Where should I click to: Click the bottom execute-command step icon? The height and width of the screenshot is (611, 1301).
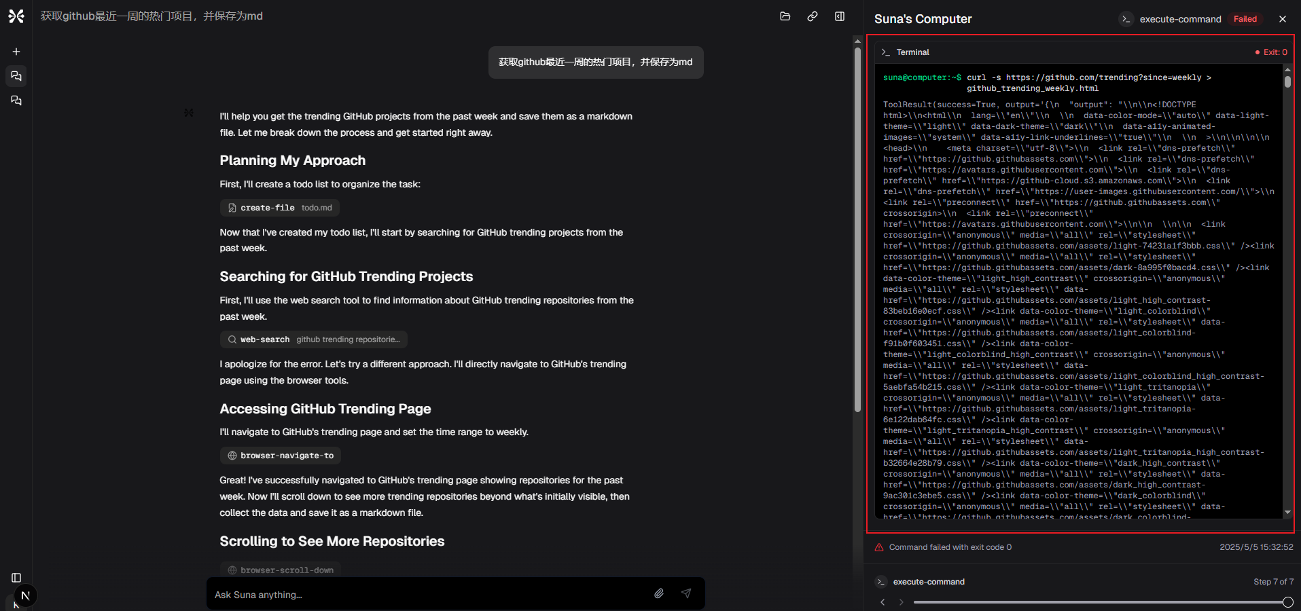click(x=881, y=582)
